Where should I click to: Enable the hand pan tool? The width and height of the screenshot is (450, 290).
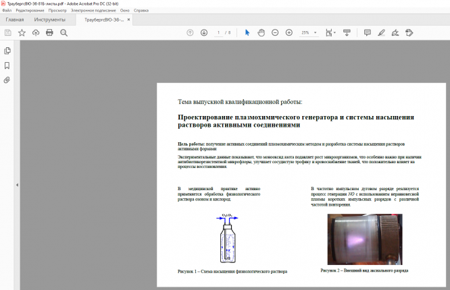tap(261, 32)
